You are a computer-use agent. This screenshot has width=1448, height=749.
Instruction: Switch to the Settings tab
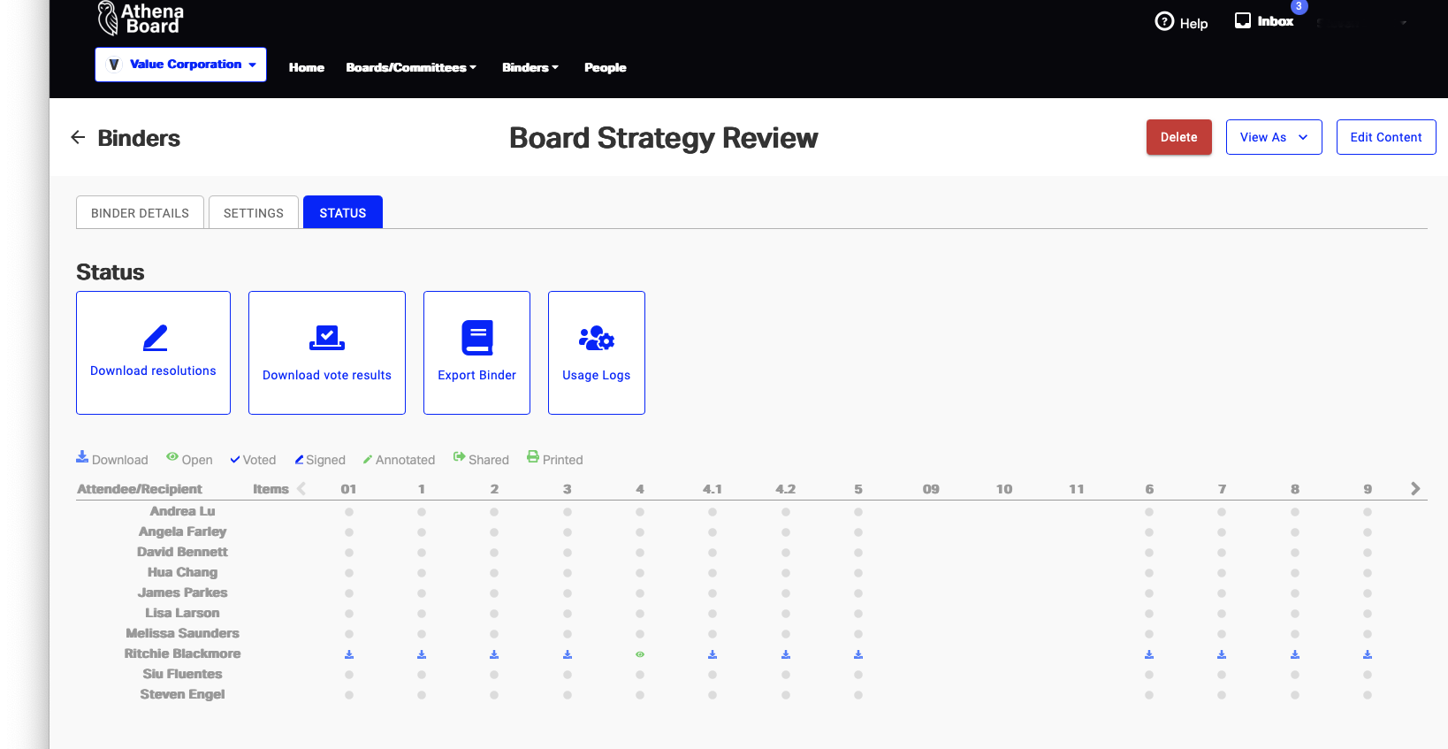(254, 212)
